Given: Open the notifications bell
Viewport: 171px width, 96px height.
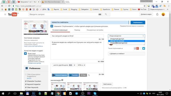Looking at the screenshot, I should (157, 14).
